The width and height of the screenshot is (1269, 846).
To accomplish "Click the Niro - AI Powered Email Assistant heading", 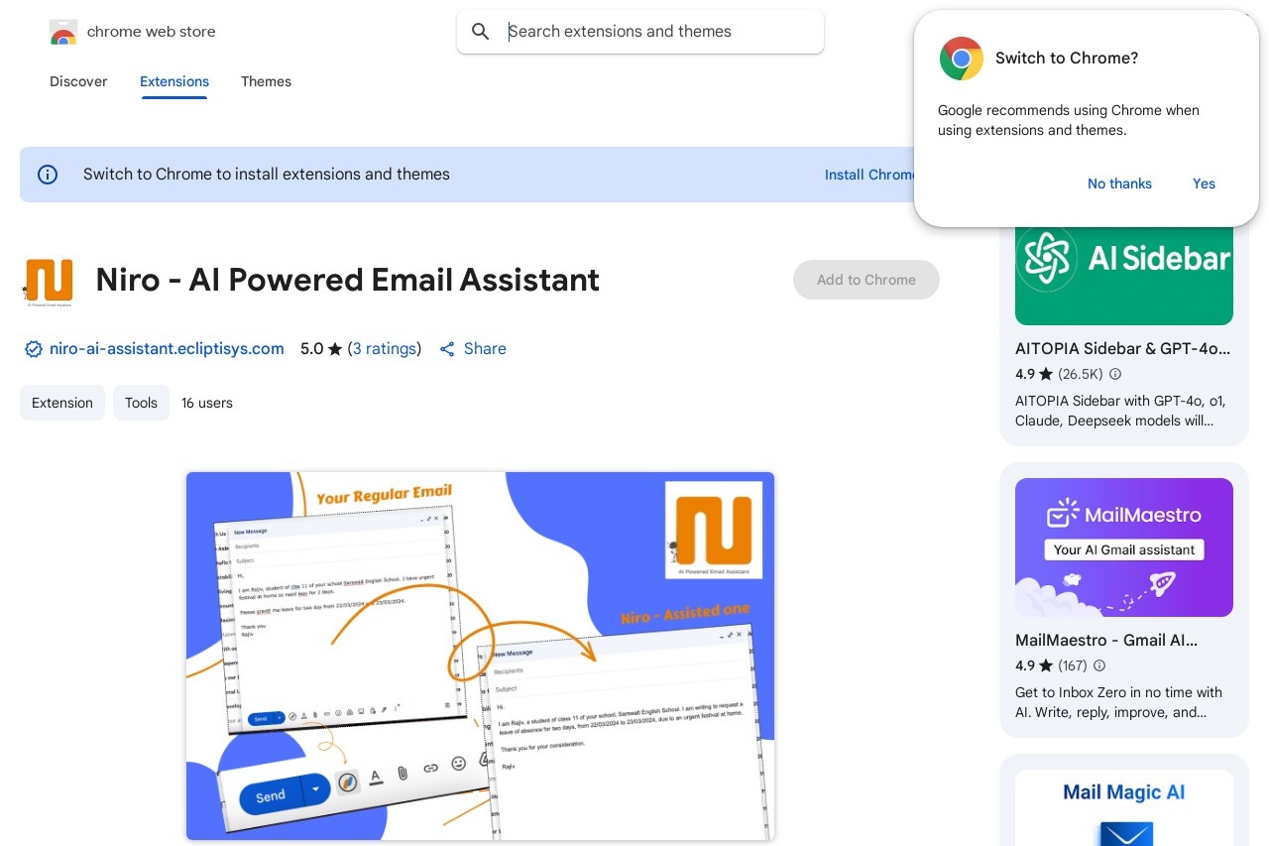I will click(x=347, y=281).
